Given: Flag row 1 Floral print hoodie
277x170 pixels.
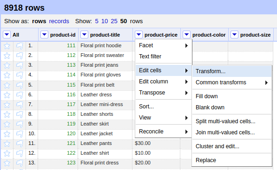Looking at the screenshot, I should (x=20, y=46).
